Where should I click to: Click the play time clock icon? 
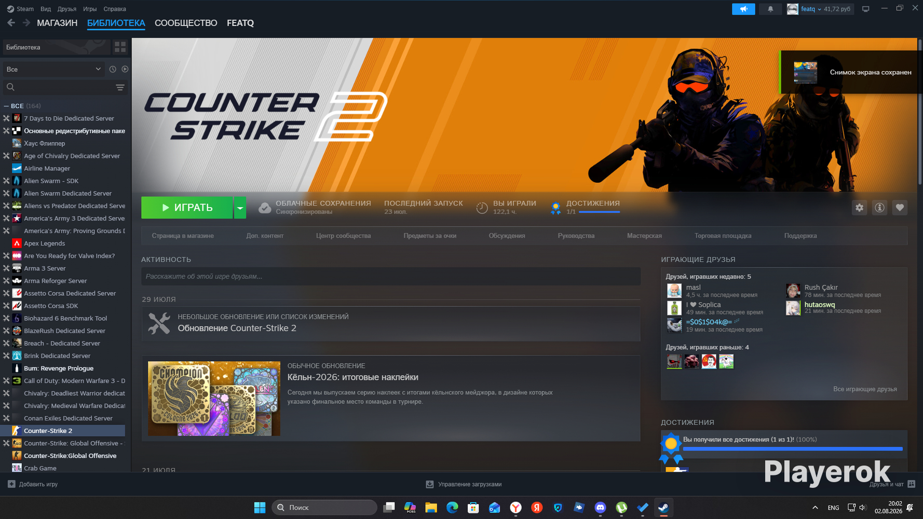(x=482, y=208)
